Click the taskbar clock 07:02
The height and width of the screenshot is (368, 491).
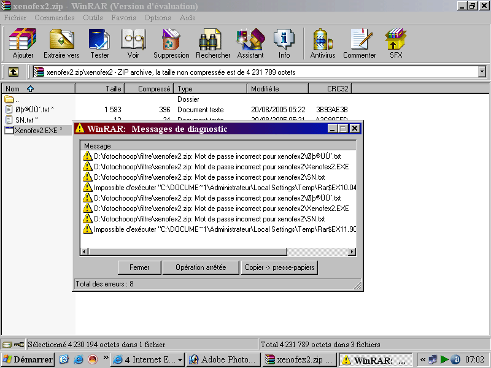click(474, 359)
